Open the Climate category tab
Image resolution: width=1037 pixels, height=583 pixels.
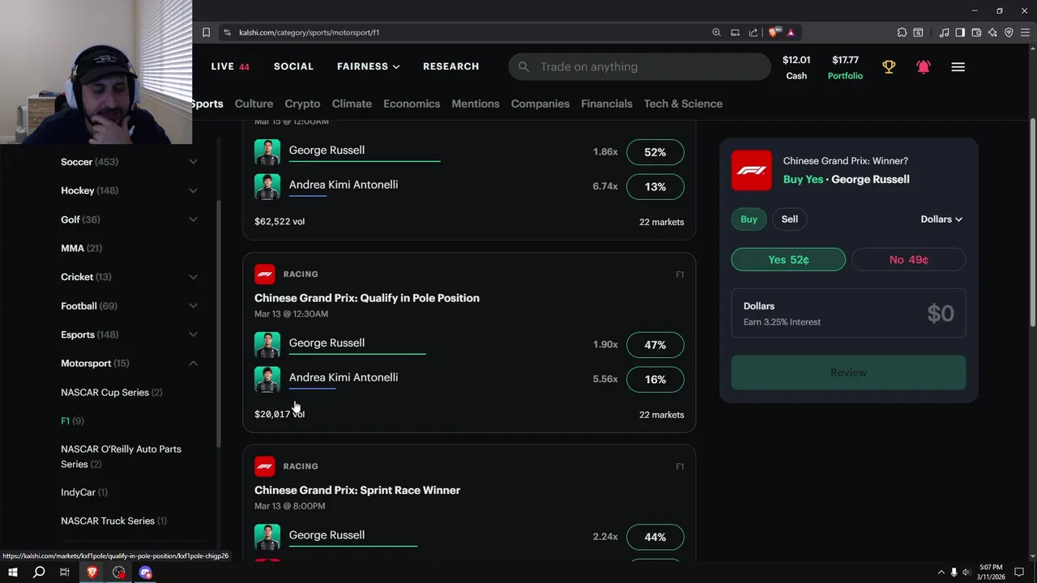(x=352, y=104)
